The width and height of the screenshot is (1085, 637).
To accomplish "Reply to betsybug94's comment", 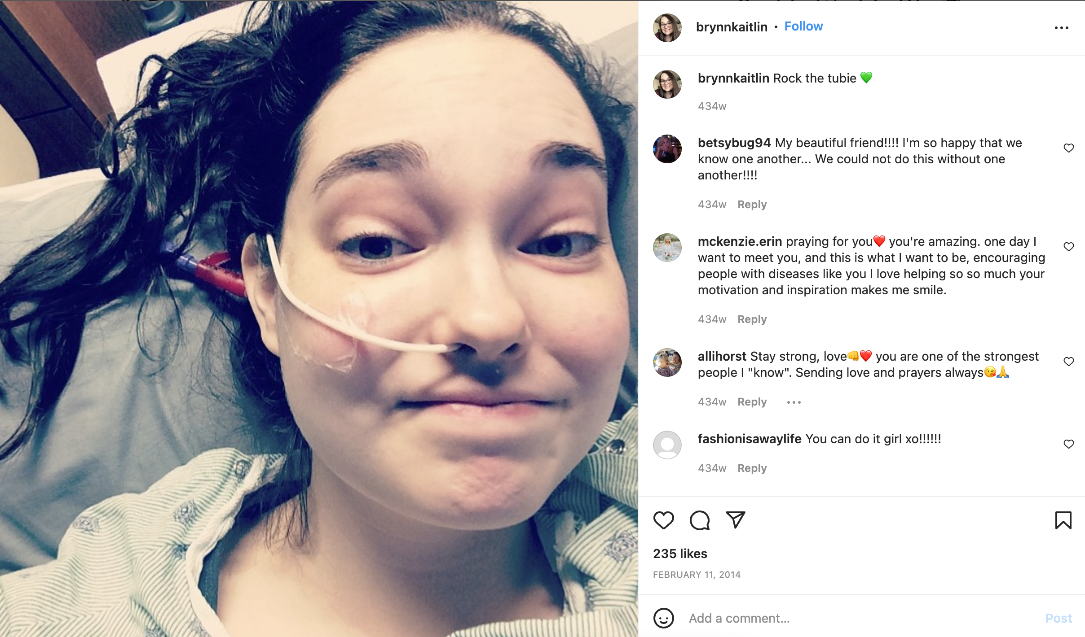I will [752, 205].
